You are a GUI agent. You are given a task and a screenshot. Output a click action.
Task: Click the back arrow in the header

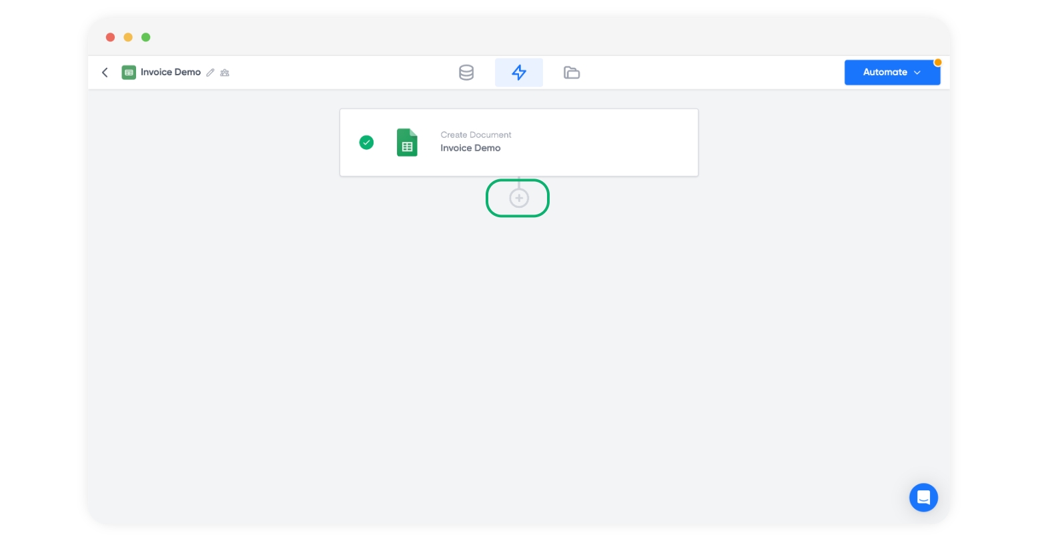(105, 73)
